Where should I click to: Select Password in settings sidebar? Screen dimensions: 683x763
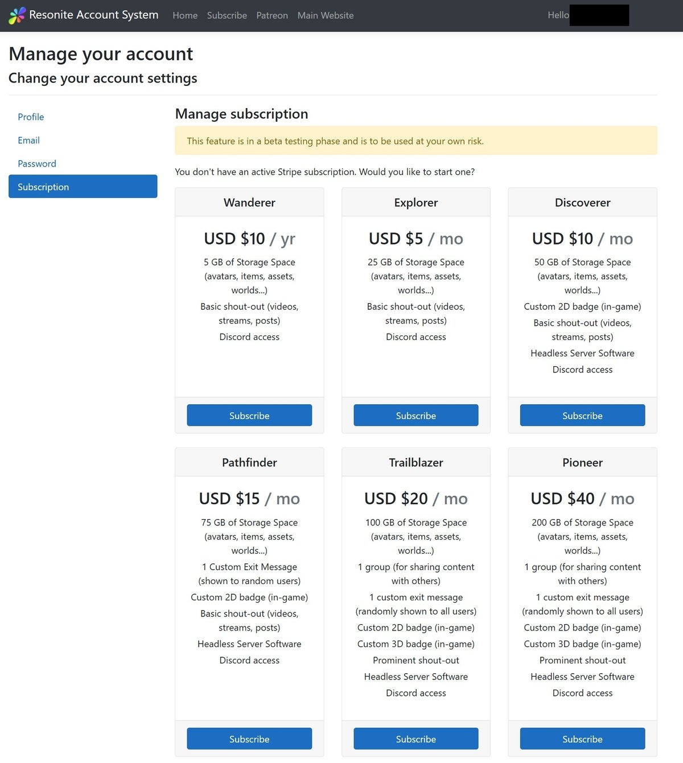pyautogui.click(x=83, y=164)
